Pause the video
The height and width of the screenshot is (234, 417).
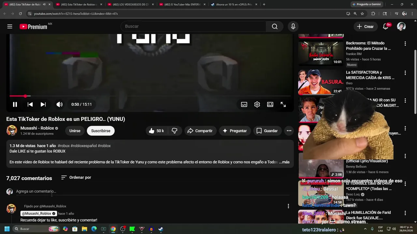[15, 104]
